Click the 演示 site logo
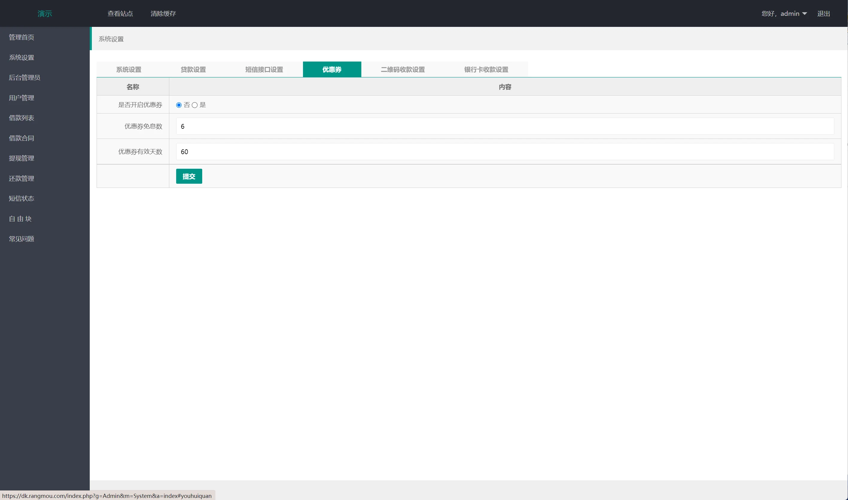The image size is (848, 500). coord(45,13)
